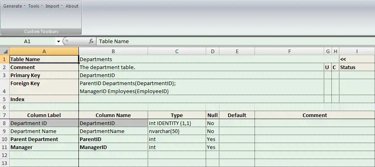The image size is (375, 167).
Task: Click the 'No' null cell for DepartmentName
Action: point(213,131)
